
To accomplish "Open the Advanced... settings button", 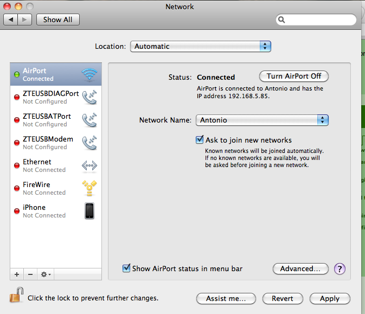I will (300, 268).
